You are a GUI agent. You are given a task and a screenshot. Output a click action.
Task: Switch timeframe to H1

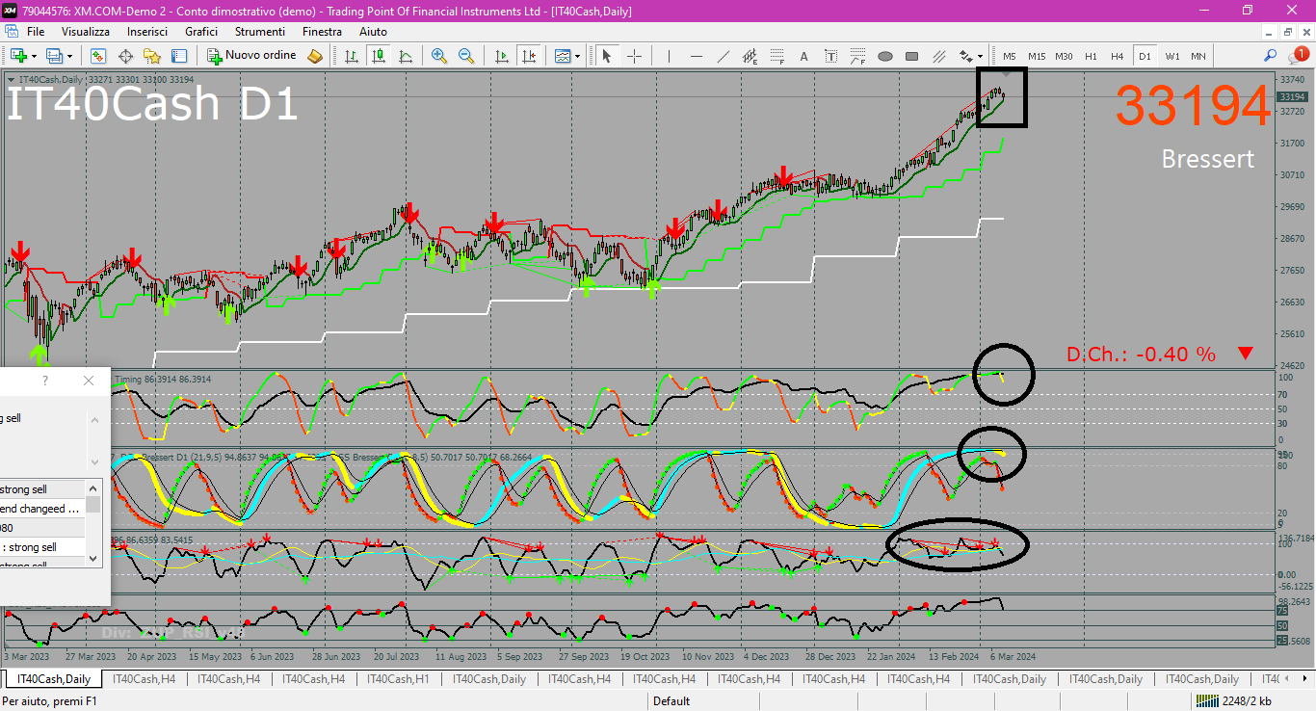point(1091,56)
